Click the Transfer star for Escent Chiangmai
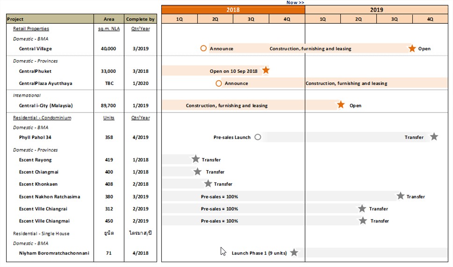The image size is (453, 267). (197, 172)
